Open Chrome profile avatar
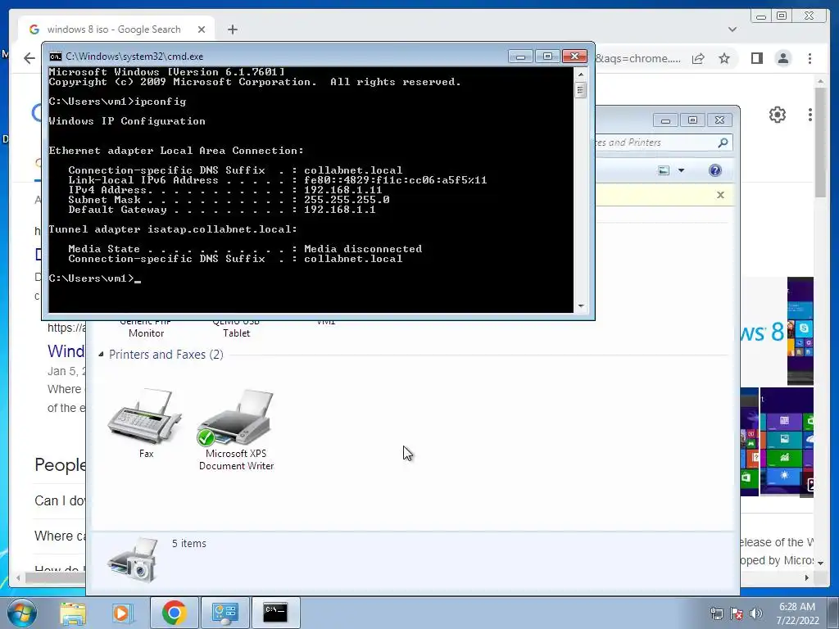 [x=782, y=58]
